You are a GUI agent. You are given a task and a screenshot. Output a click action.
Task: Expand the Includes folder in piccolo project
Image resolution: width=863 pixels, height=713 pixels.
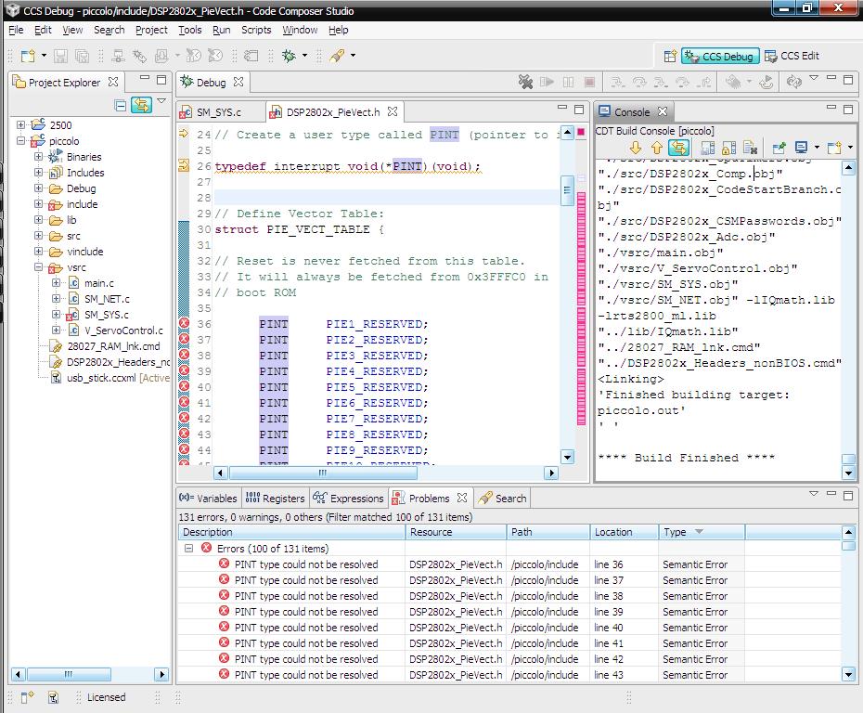[x=39, y=173]
